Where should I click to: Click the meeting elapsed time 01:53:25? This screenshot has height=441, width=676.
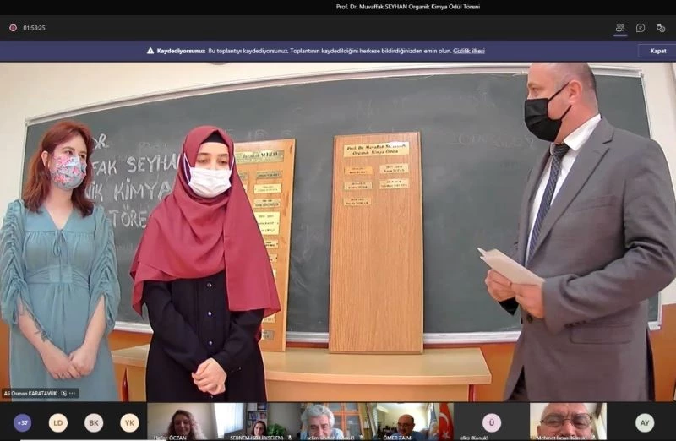point(35,28)
